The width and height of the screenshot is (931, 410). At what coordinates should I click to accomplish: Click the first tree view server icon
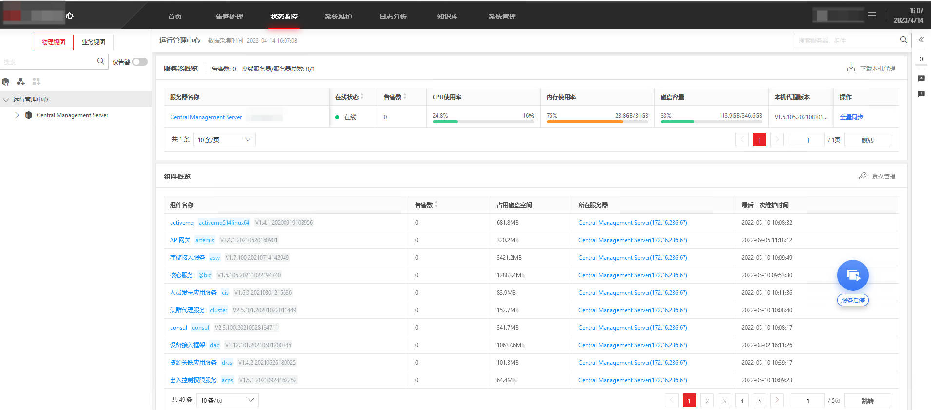pyautogui.click(x=6, y=81)
